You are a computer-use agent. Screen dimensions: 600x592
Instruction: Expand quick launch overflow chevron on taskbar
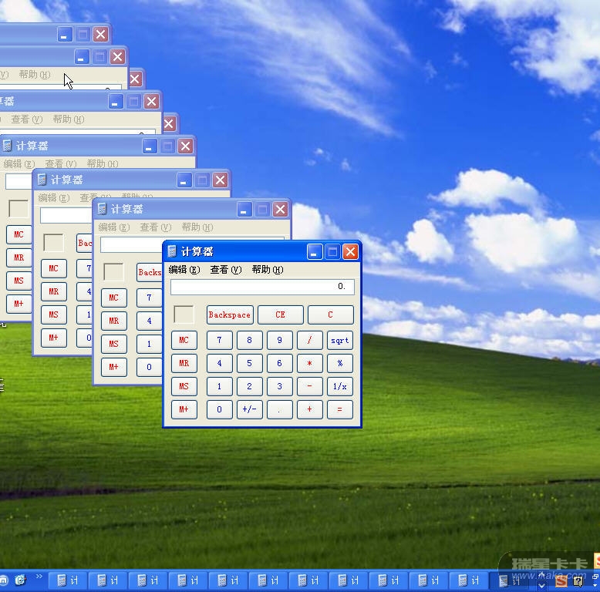click(39, 577)
